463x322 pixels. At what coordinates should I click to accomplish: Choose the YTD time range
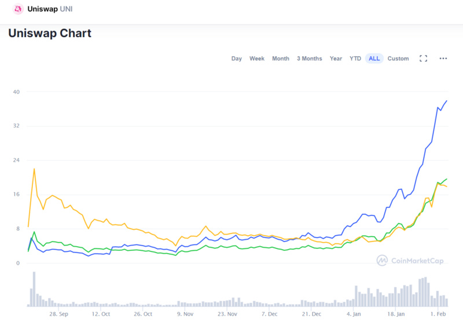coord(355,58)
